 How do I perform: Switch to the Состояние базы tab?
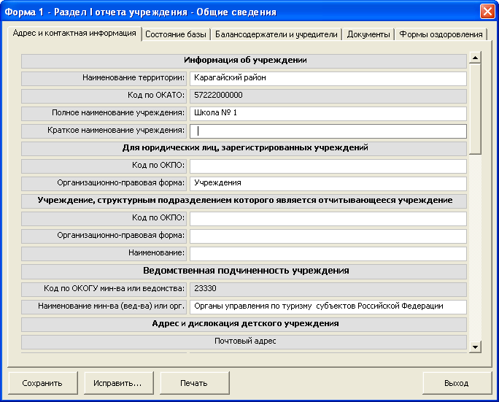tap(176, 34)
